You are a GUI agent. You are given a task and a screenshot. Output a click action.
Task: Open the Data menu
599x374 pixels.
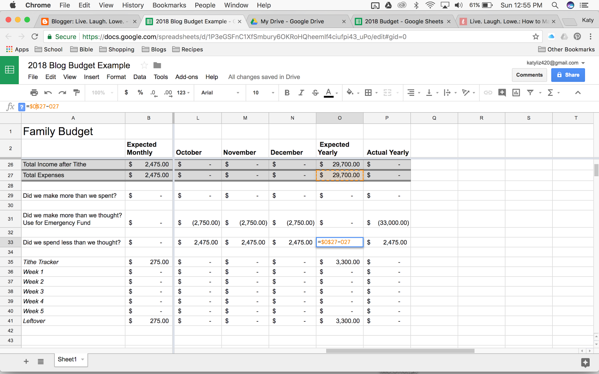pos(139,77)
